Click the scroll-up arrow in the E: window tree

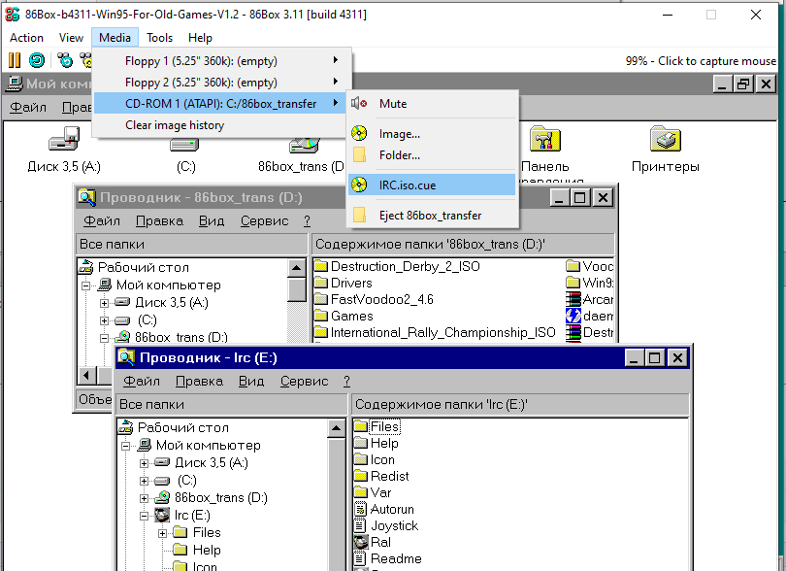[x=336, y=428]
